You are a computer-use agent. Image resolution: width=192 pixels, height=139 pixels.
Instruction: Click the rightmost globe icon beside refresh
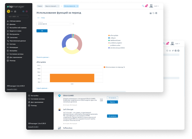click(156, 13)
